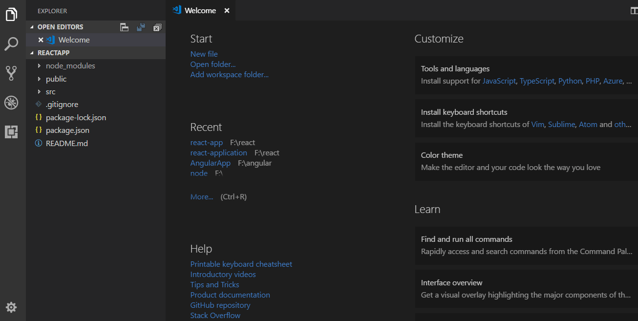Split the editor with the top-right icon
Image resolution: width=638 pixels, height=321 pixels.
click(634, 10)
